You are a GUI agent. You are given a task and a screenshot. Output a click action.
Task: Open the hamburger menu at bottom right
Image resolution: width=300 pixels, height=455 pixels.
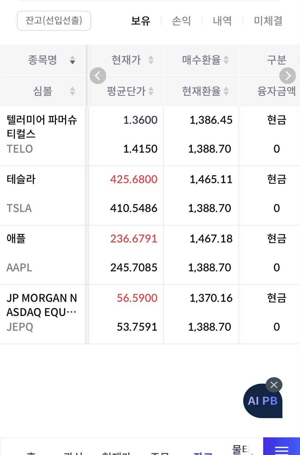point(281,449)
